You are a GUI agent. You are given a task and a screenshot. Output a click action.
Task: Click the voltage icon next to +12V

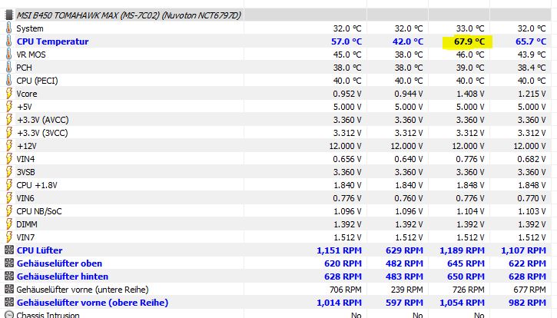pos(9,146)
